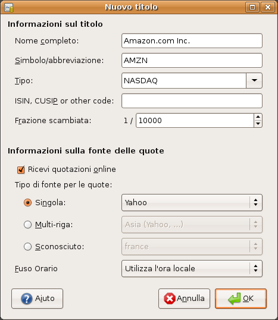Focus the ISIN, CUSIP or other code field
The width and height of the screenshot is (278, 320).
pos(192,101)
